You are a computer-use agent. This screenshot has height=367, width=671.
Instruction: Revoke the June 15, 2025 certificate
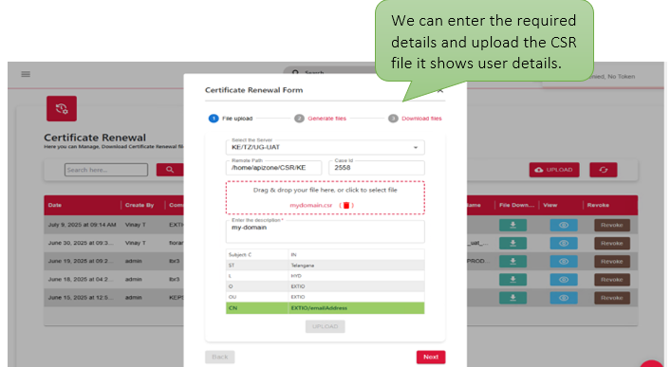coord(612,298)
